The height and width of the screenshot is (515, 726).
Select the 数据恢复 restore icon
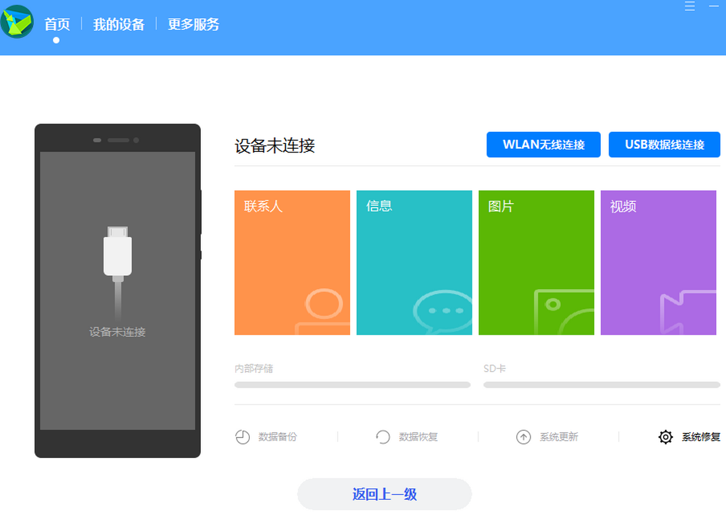click(383, 437)
